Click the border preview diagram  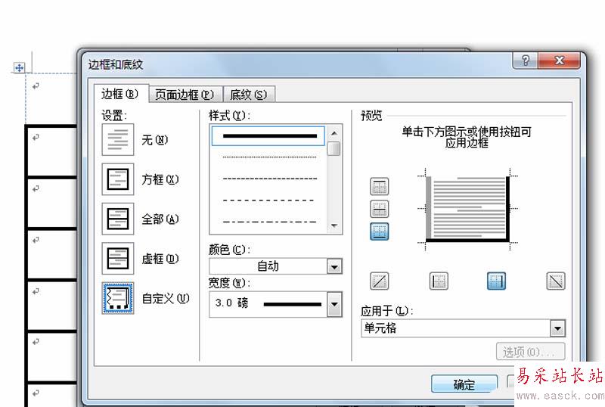tap(467, 209)
